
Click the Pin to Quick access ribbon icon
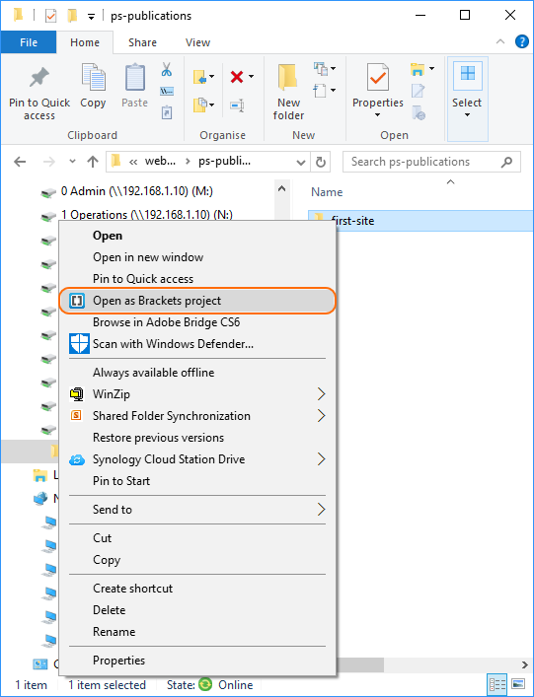[x=39, y=78]
